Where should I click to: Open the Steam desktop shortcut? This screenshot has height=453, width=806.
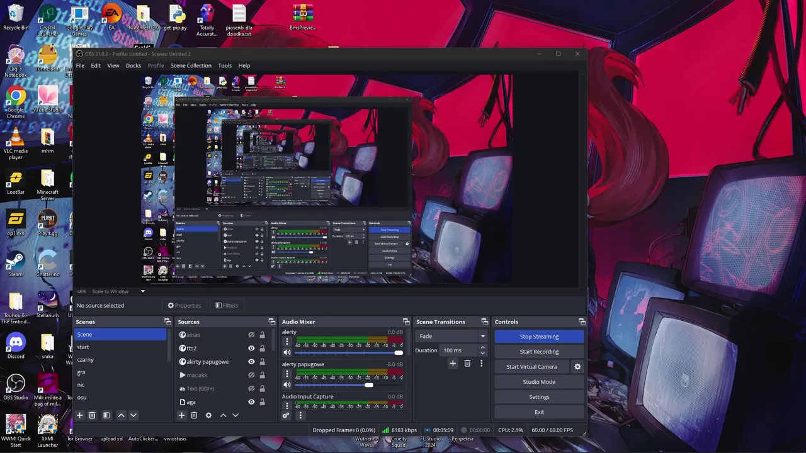pos(16,264)
